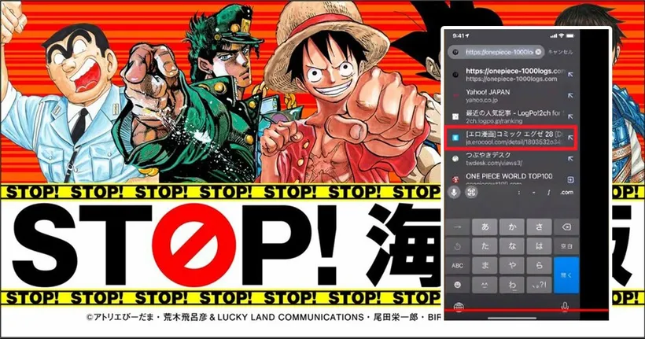Tap the は key
Viewport: 645px width, 339px height.
(539, 246)
